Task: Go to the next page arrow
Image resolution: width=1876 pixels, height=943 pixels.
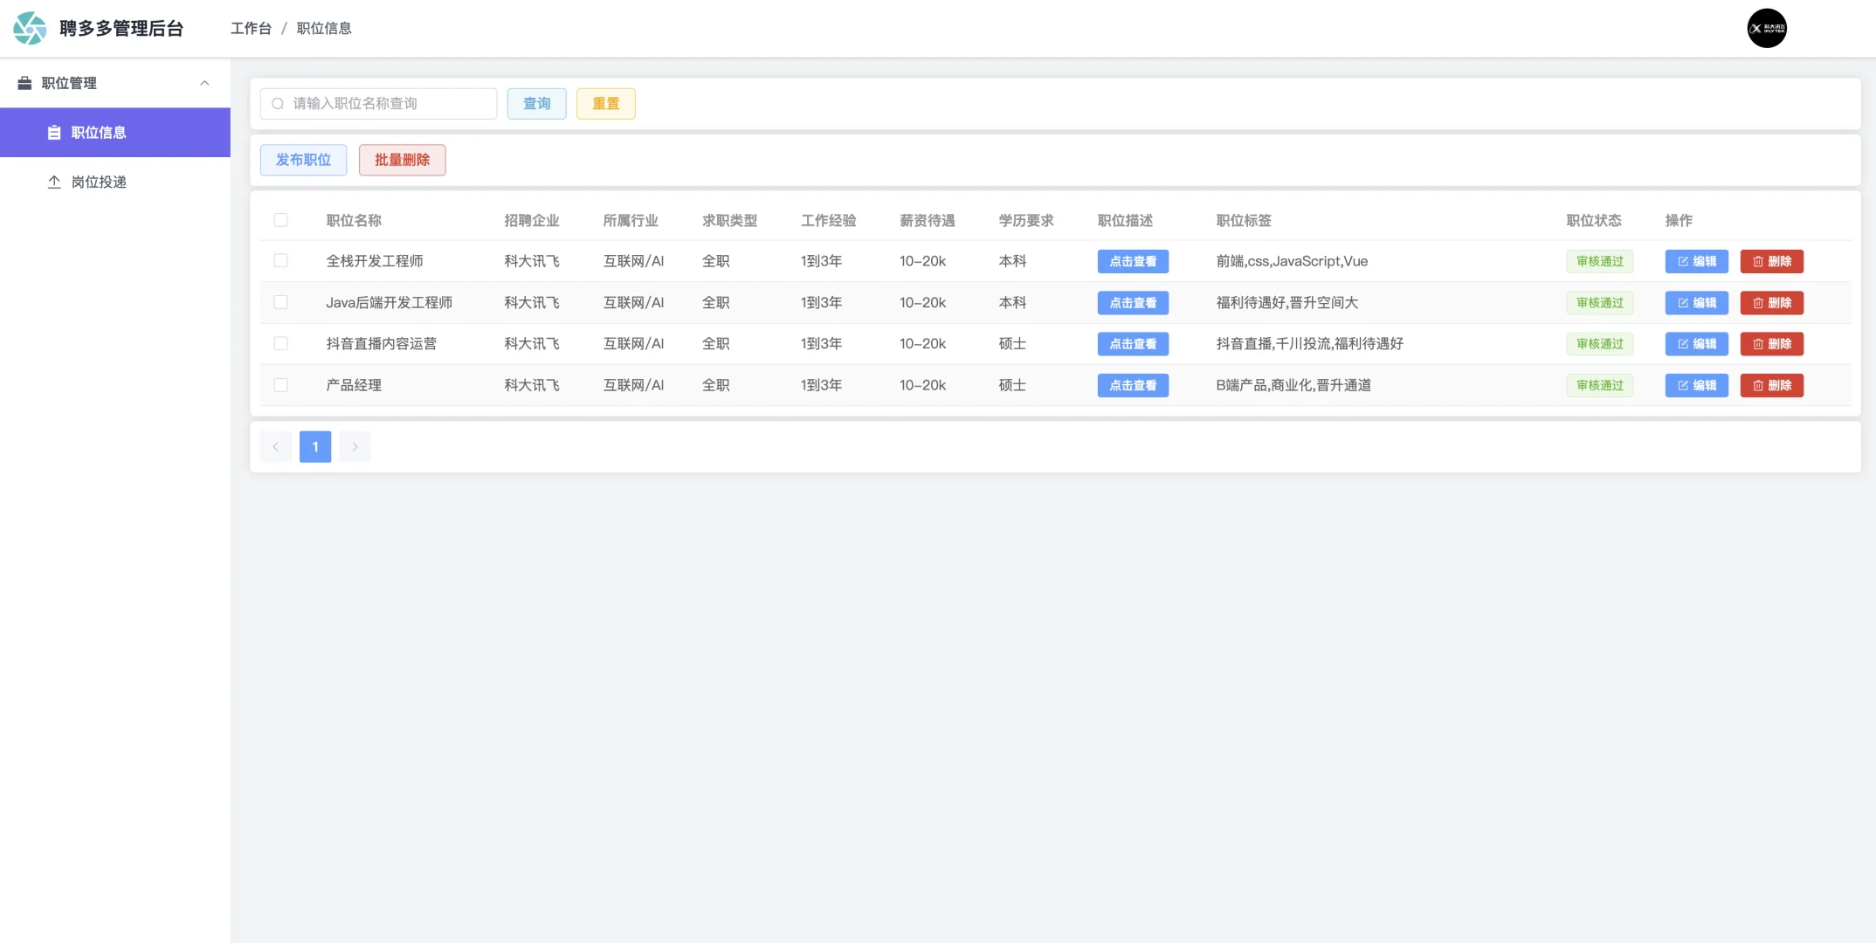Action: click(355, 446)
